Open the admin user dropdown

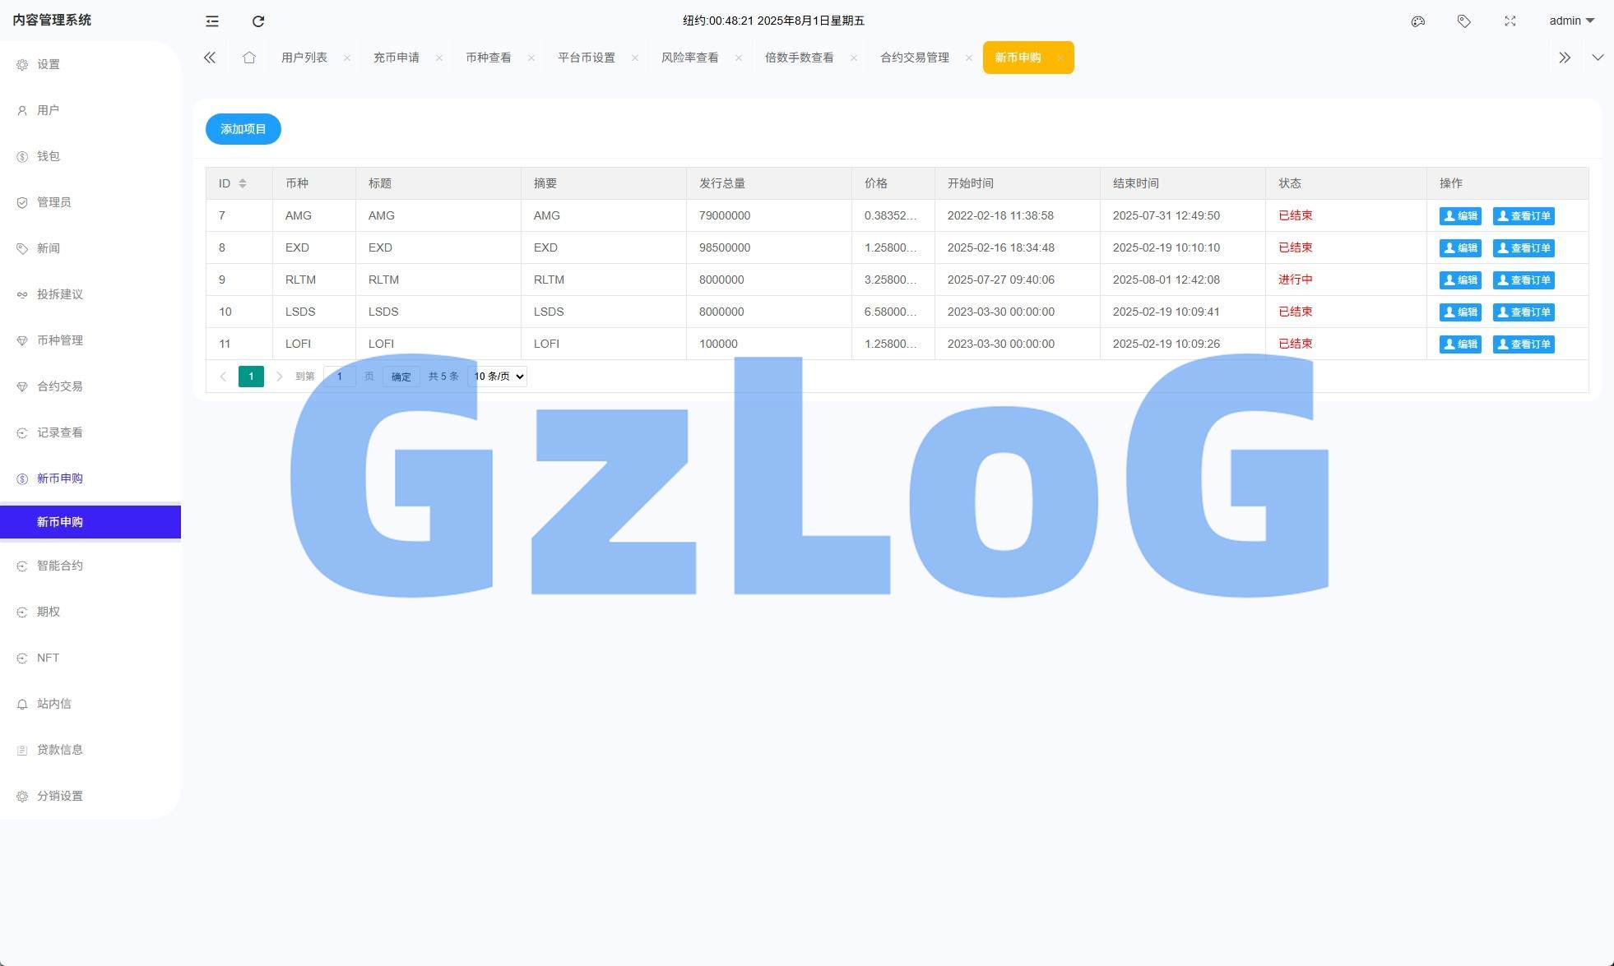[x=1571, y=21]
